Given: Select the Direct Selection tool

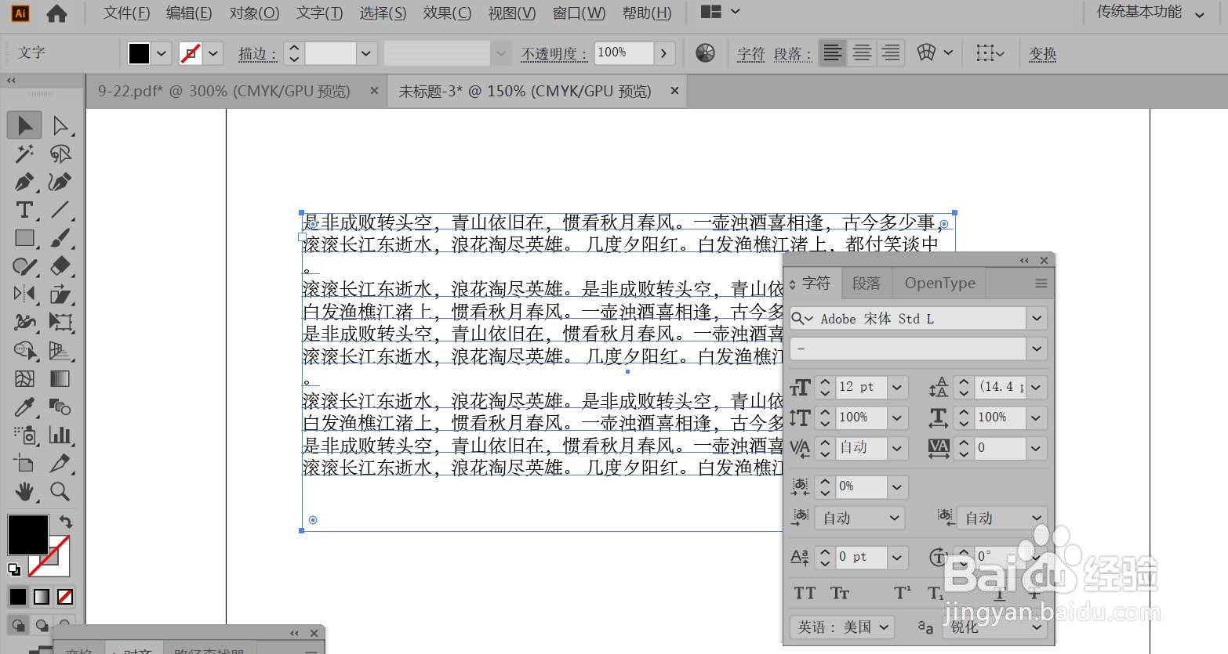Looking at the screenshot, I should 61,125.
